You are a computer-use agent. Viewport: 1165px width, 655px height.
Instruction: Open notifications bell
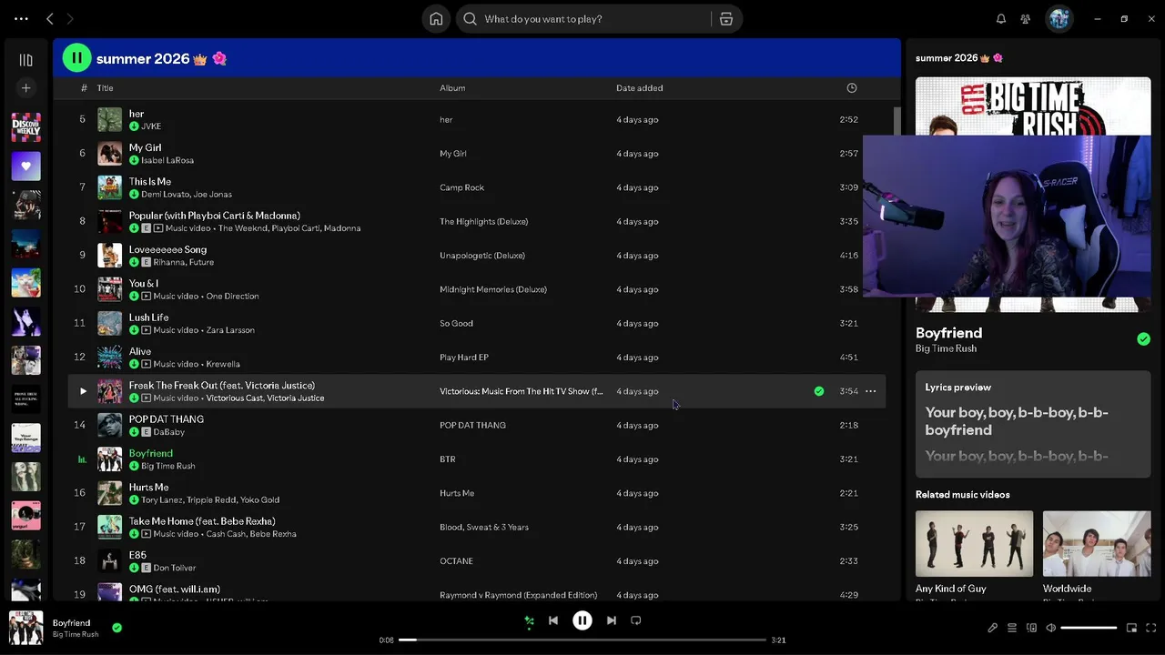[x=1001, y=19]
